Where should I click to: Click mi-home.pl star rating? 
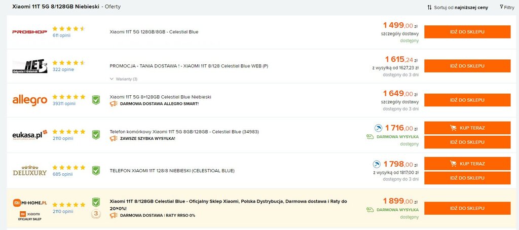[69, 205]
